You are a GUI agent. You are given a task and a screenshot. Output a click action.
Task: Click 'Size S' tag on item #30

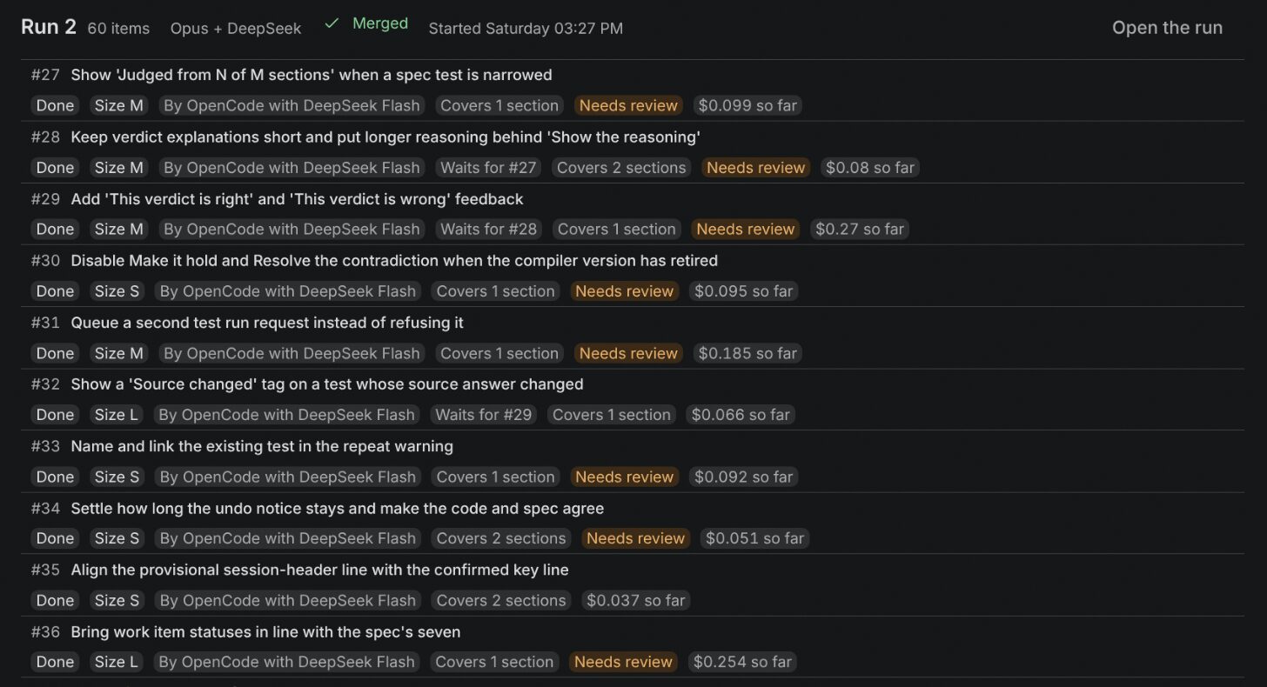[117, 290]
